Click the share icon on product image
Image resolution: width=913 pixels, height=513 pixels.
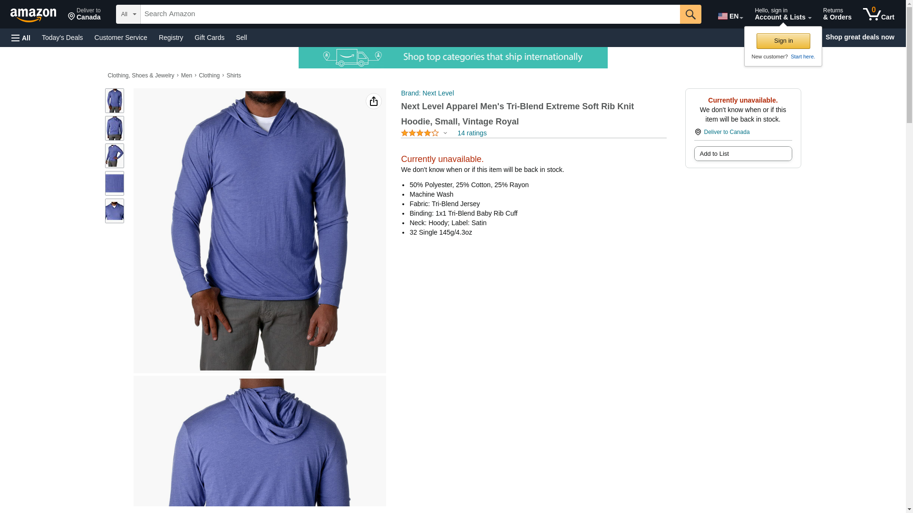374,101
